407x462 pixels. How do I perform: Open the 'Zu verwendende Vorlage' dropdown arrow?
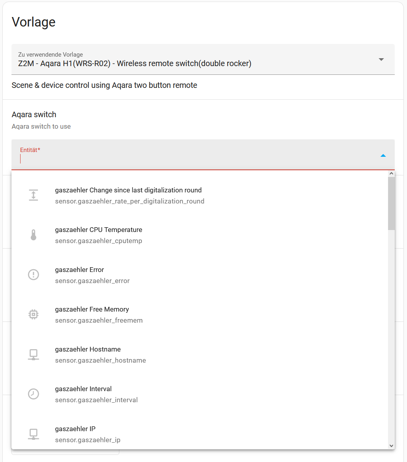click(381, 59)
